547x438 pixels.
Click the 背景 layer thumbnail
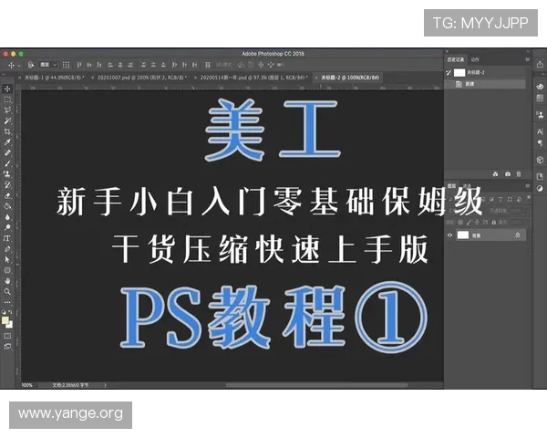[463, 235]
